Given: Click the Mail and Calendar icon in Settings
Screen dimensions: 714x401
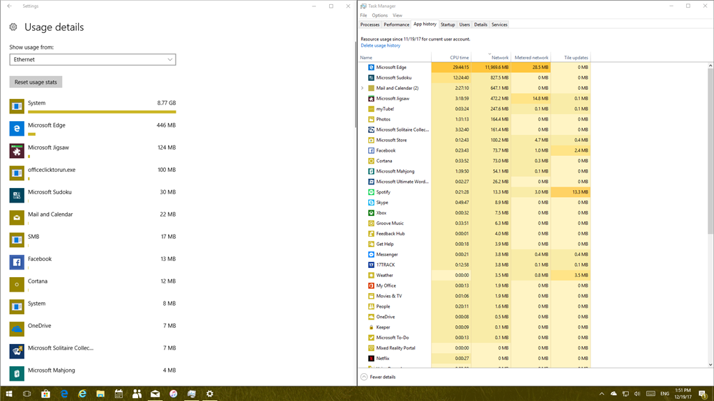Looking at the screenshot, I should [x=17, y=217].
